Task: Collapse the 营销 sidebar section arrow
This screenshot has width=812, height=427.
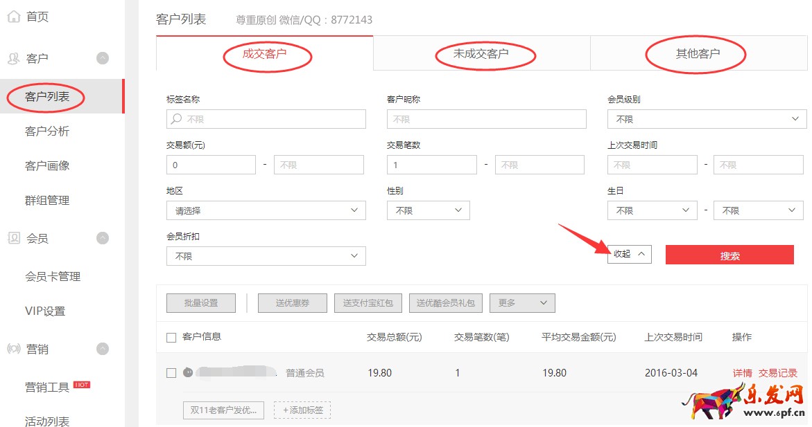Action: (x=103, y=349)
